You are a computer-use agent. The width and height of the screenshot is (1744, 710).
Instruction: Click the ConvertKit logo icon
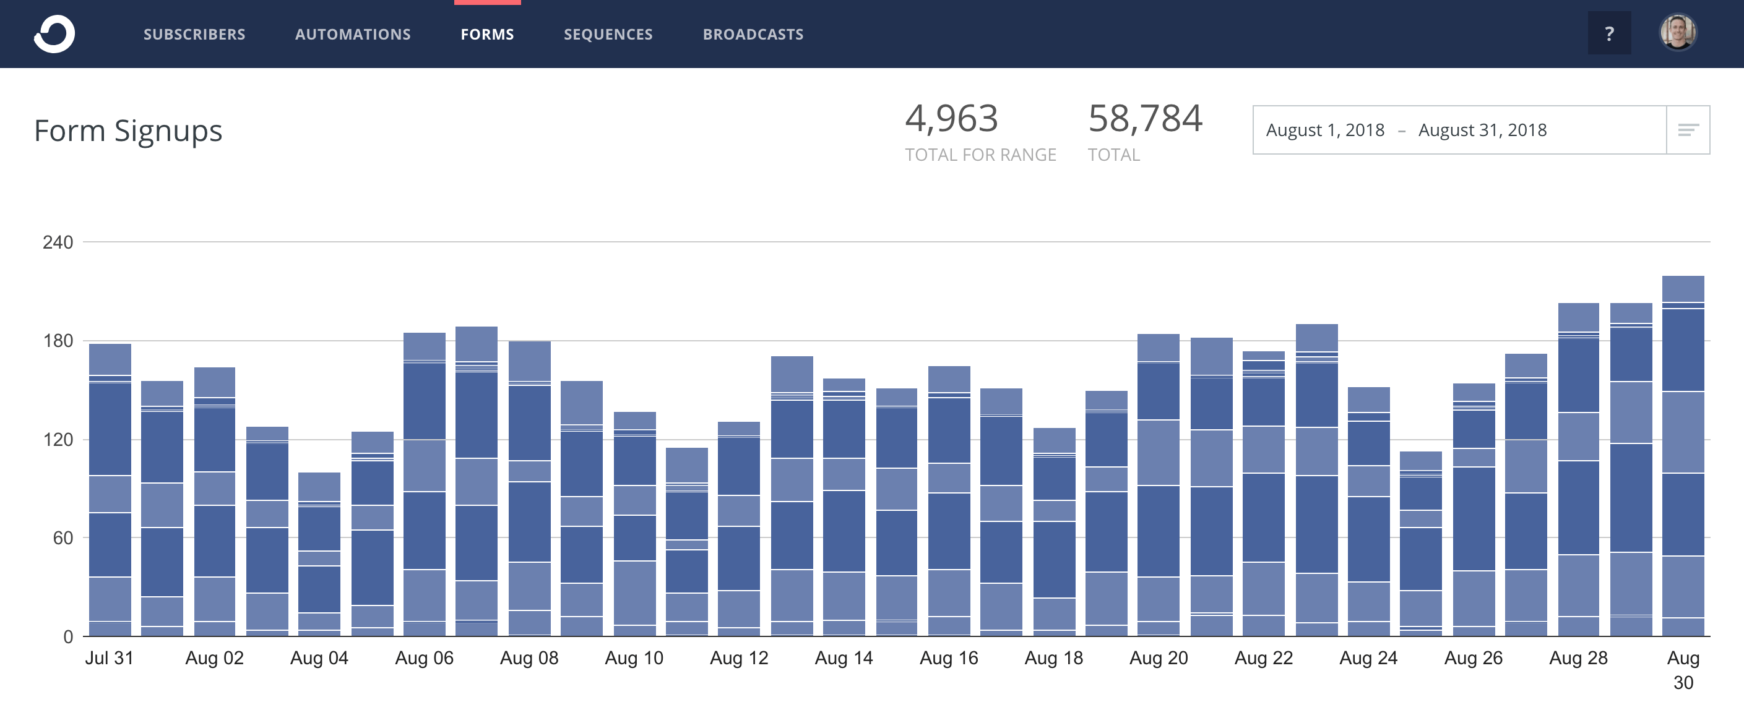(x=54, y=34)
